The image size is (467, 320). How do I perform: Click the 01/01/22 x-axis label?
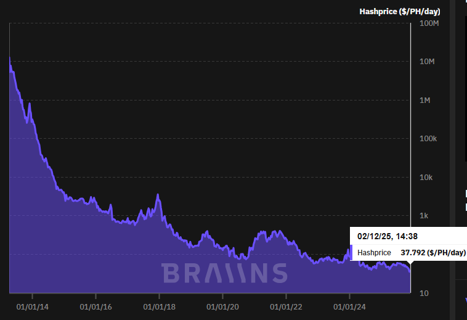(x=286, y=306)
